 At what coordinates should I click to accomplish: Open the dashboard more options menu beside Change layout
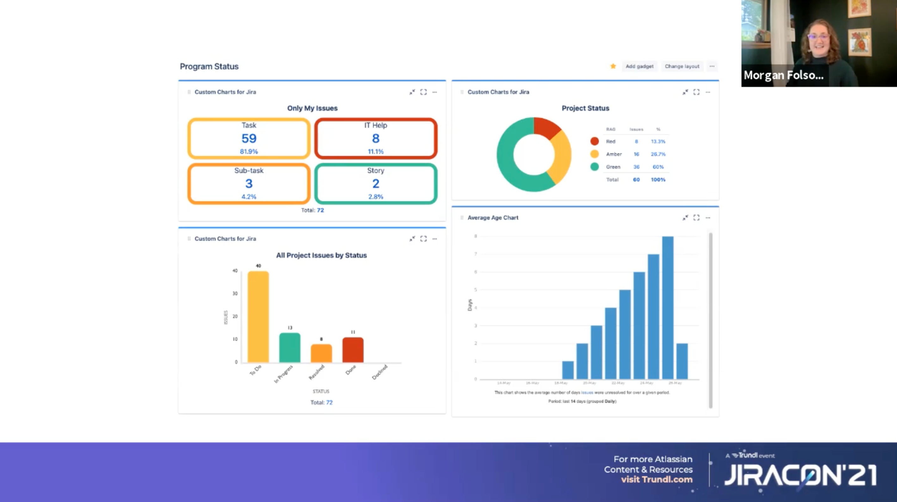pos(712,66)
